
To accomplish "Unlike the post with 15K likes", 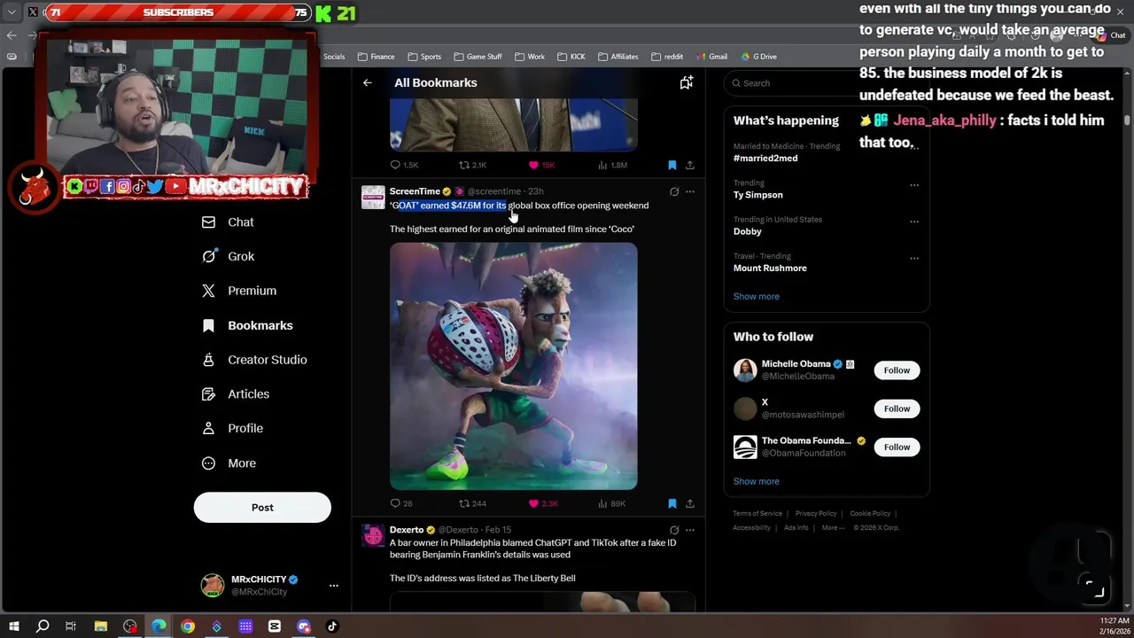I will pyautogui.click(x=541, y=165).
